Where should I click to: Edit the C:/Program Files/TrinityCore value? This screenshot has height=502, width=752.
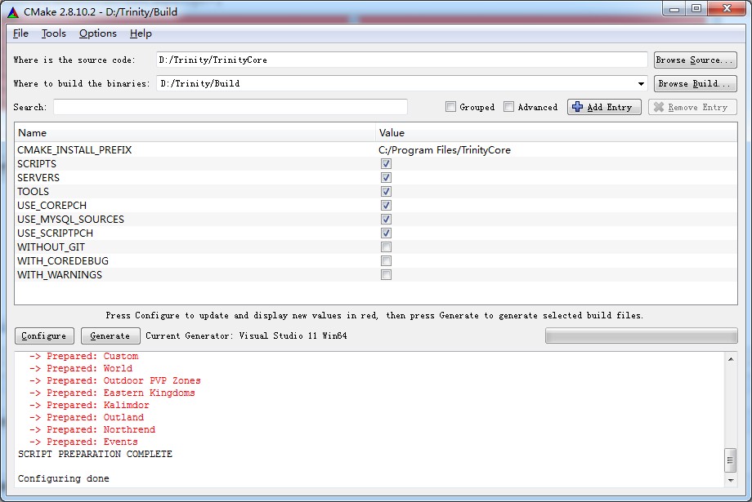pyautogui.click(x=445, y=150)
